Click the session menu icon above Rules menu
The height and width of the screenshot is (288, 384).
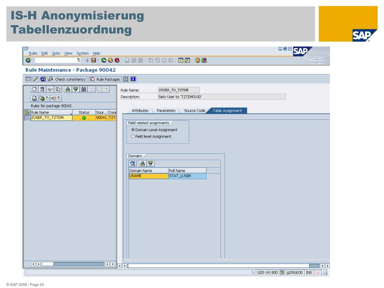click(x=27, y=48)
